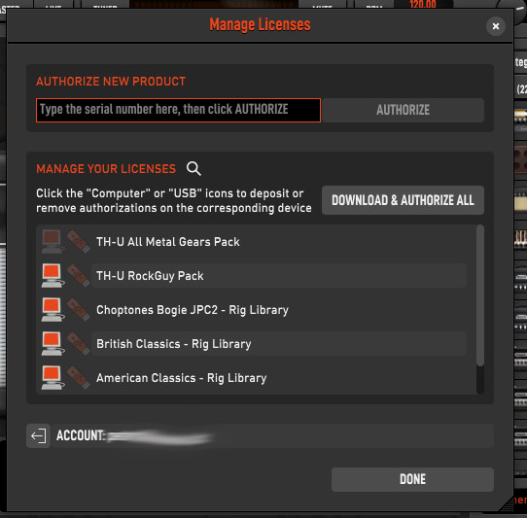
Task: Toggle computer authorization for TH-U All Metal Gears Pack
Action: [x=53, y=242]
